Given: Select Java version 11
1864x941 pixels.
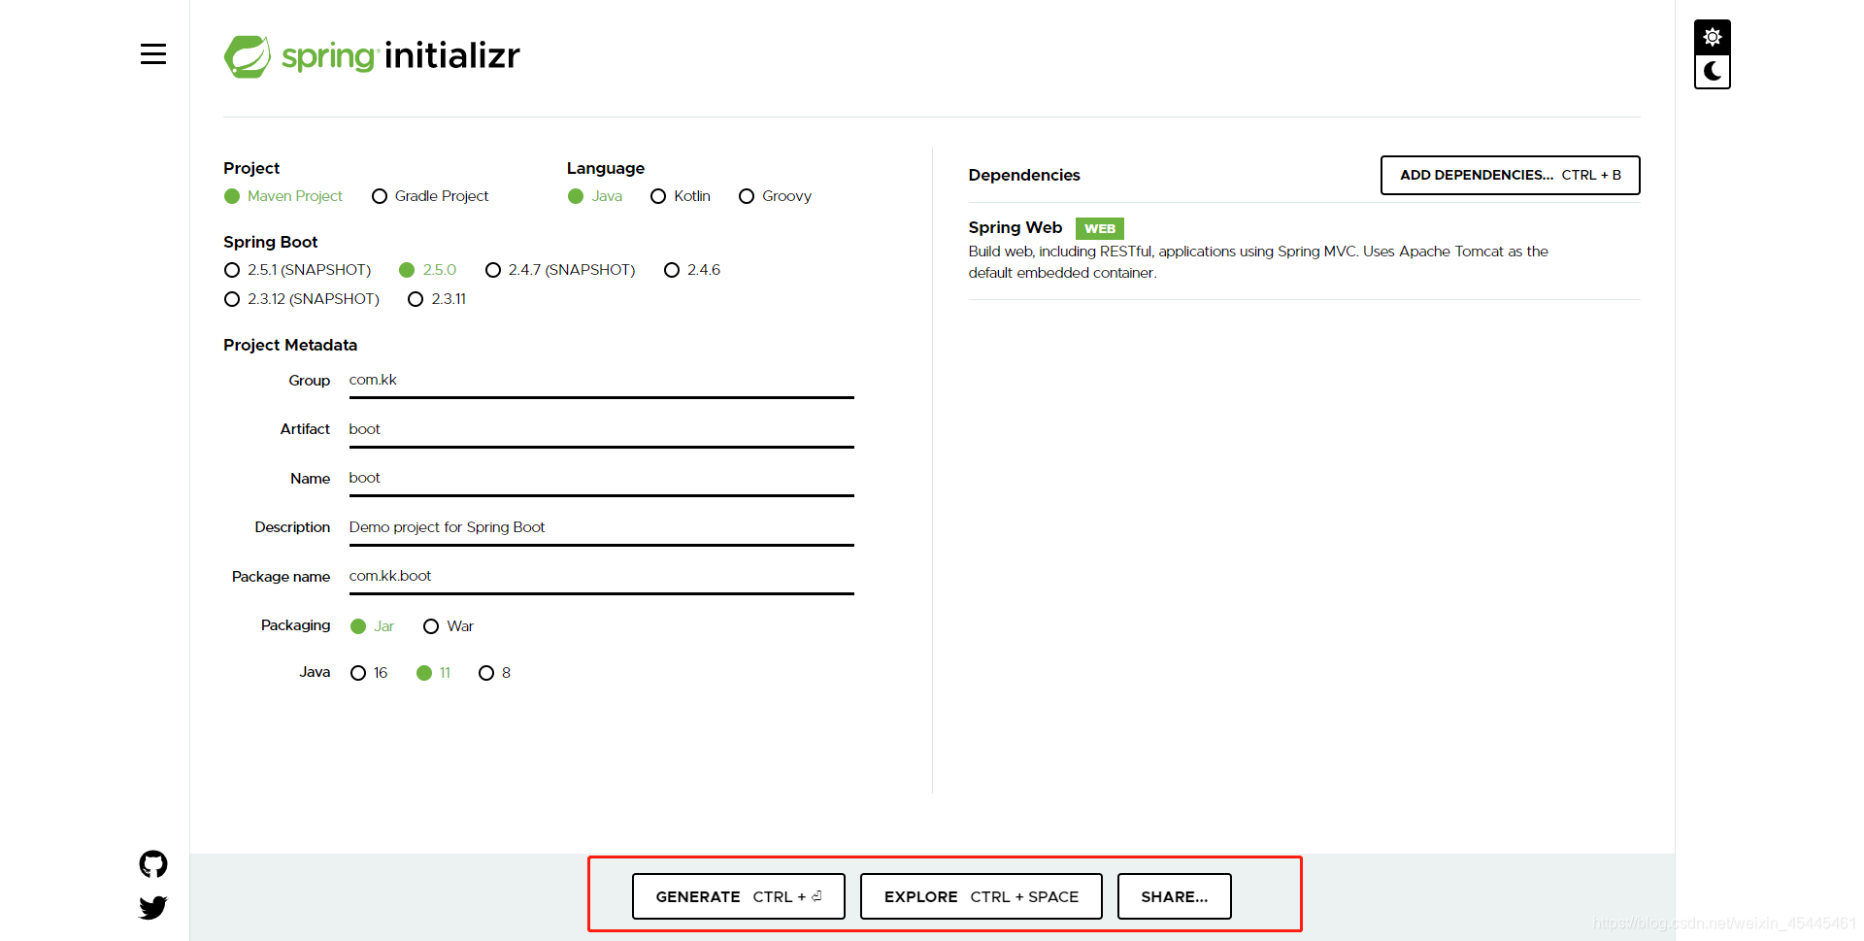Looking at the screenshot, I should [x=433, y=673].
